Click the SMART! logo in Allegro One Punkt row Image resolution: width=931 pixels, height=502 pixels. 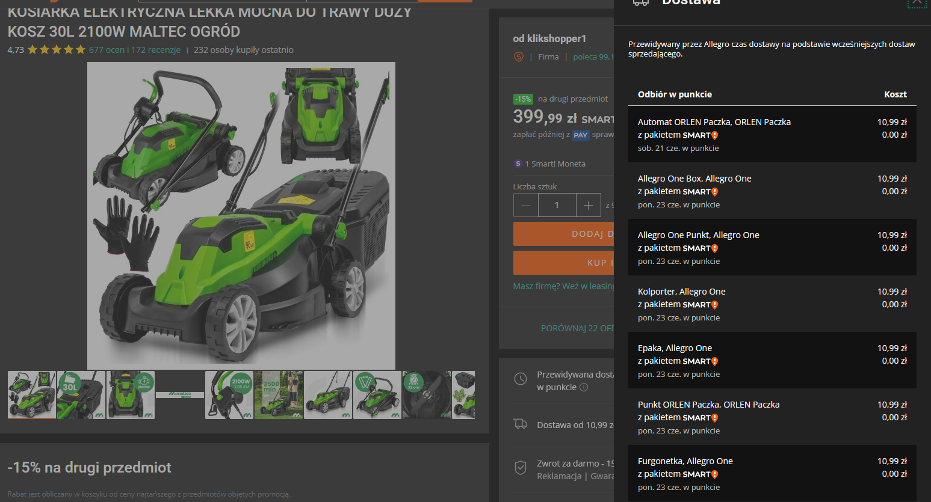point(701,248)
